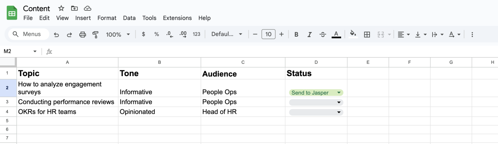Select the paint format roller

95,34
